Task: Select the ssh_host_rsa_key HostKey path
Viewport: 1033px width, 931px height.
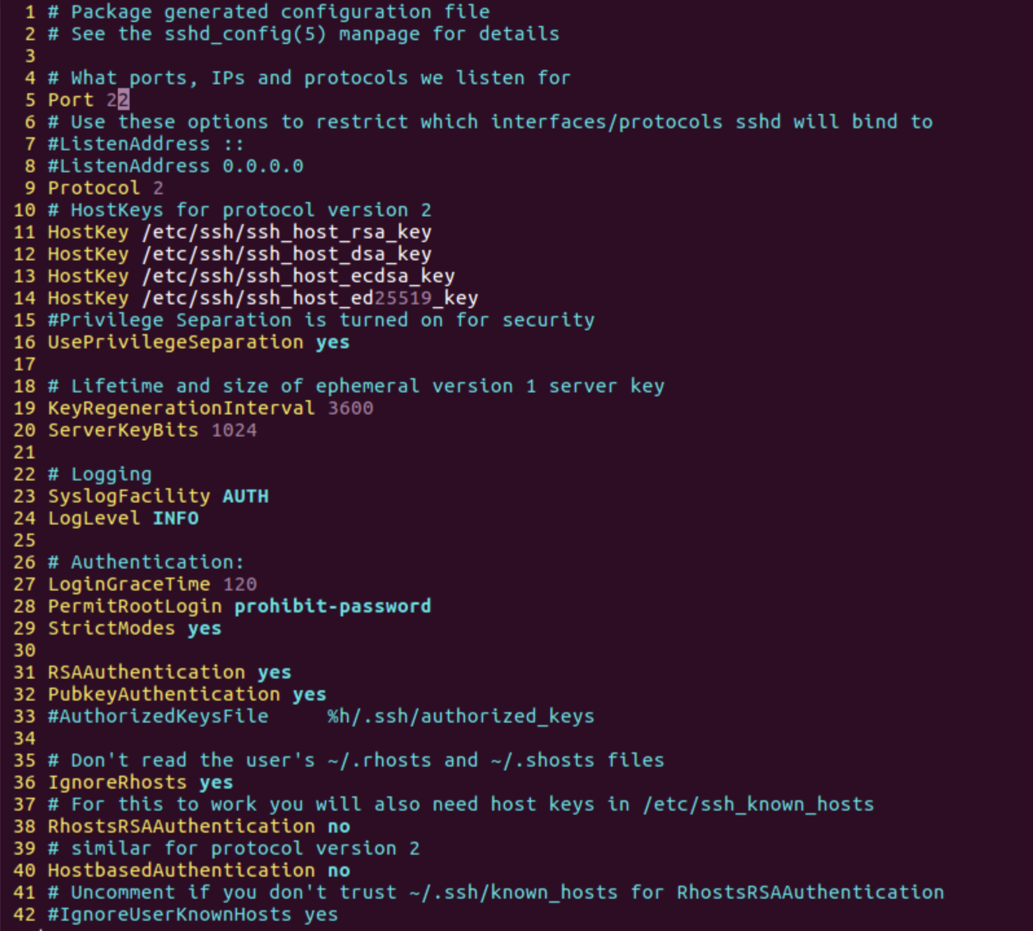Action: point(287,232)
